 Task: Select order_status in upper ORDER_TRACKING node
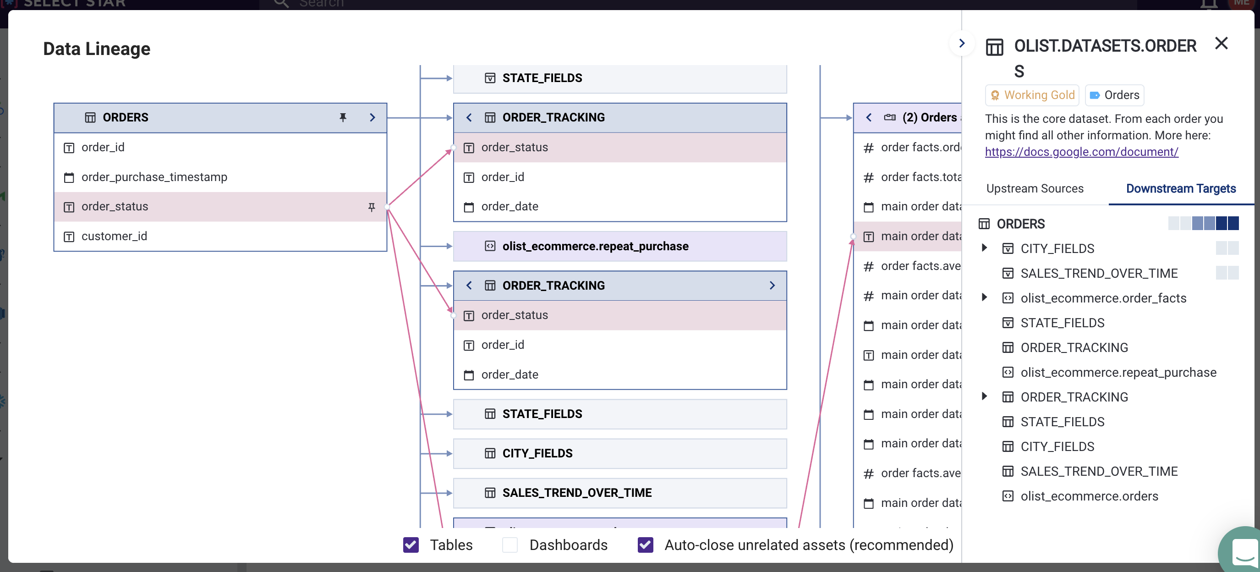620,148
